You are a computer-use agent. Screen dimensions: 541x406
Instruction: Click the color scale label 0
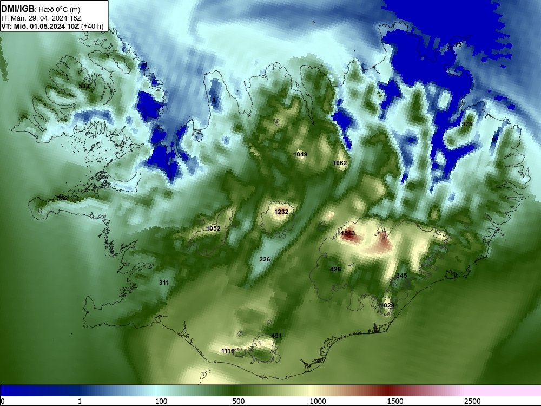(3, 401)
